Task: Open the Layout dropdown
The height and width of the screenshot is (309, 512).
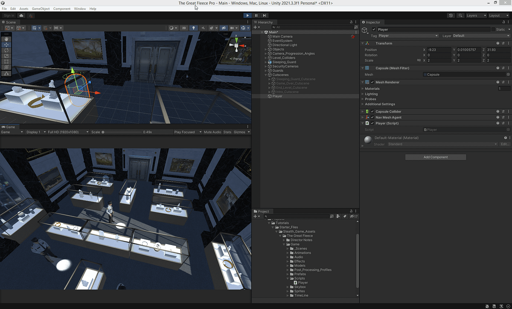Action: point(498,15)
